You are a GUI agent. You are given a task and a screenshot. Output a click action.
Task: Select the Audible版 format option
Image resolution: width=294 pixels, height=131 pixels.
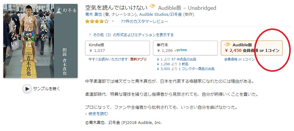tap(252, 48)
